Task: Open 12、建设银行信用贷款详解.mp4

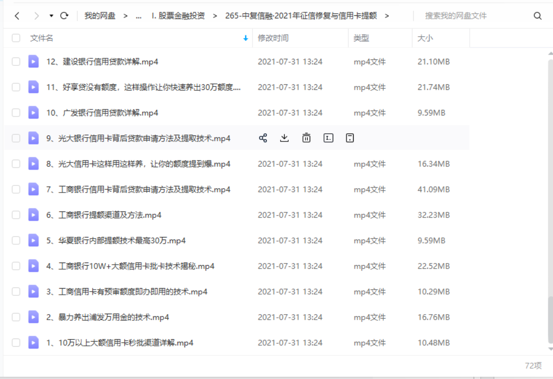Action: (102, 62)
